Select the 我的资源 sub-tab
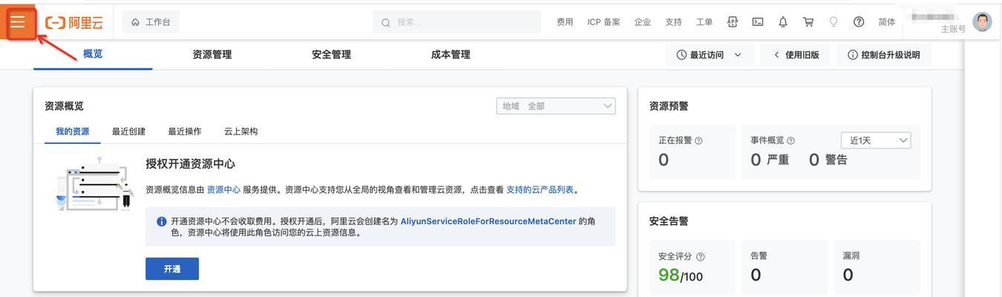Screen dimensions: 1002x297 pos(72,131)
